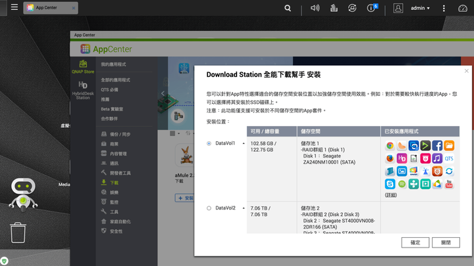474x266 pixels.
Task: Select the DataVol1 radio button
Action: click(209, 143)
